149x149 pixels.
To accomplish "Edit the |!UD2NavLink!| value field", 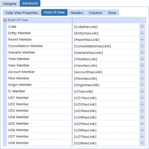I will tap(106, 104).
